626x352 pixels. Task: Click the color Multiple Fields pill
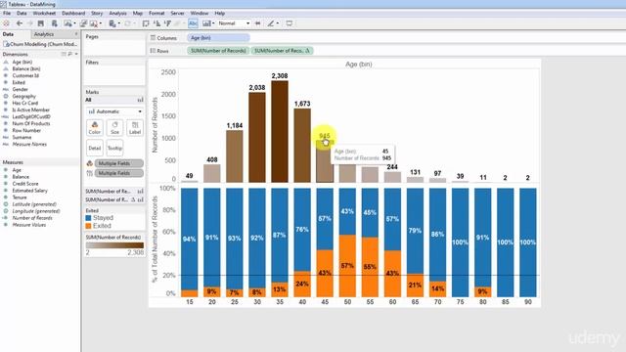[119, 163]
